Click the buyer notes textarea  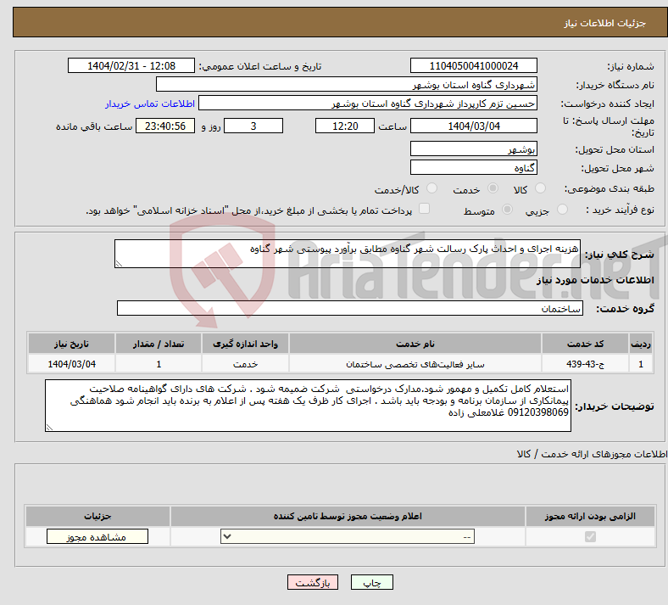pyautogui.click(x=308, y=406)
